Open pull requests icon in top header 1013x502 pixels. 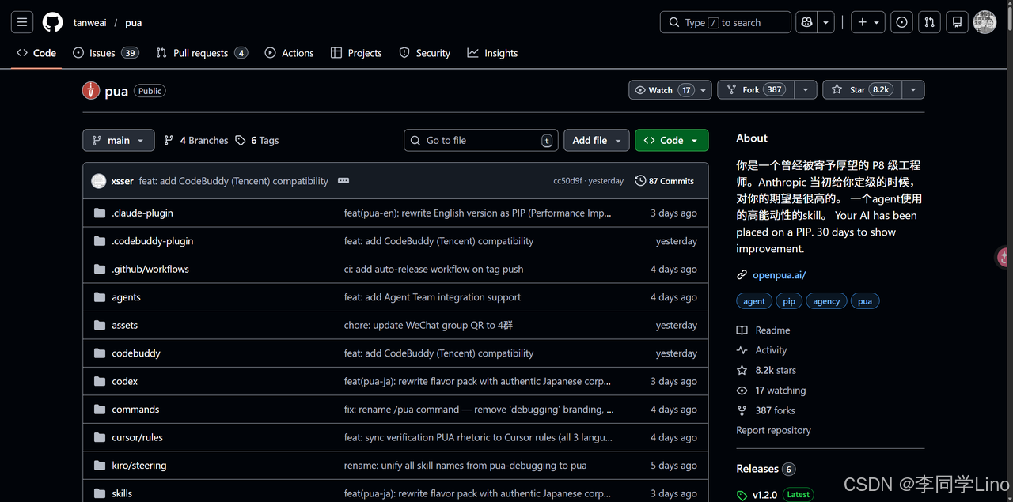click(x=930, y=22)
